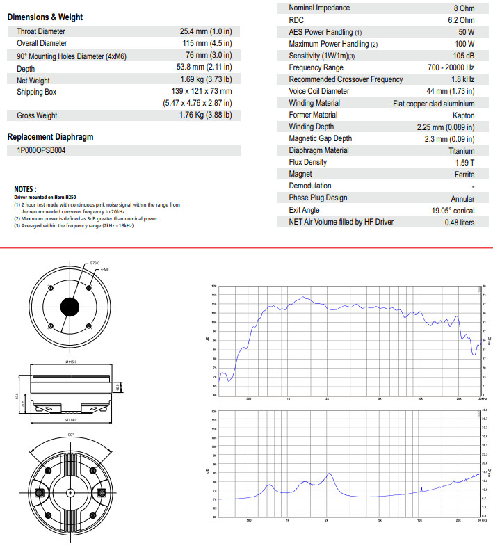Click the impedance curve graph
The image size is (493, 548).
[x=349, y=464]
